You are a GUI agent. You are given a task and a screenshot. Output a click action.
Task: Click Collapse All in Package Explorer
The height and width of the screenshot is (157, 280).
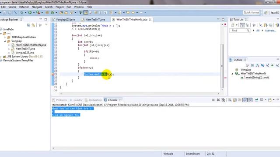coord(28,25)
